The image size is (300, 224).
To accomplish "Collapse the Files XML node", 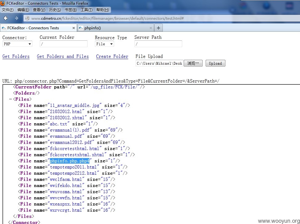I will 10,99.
